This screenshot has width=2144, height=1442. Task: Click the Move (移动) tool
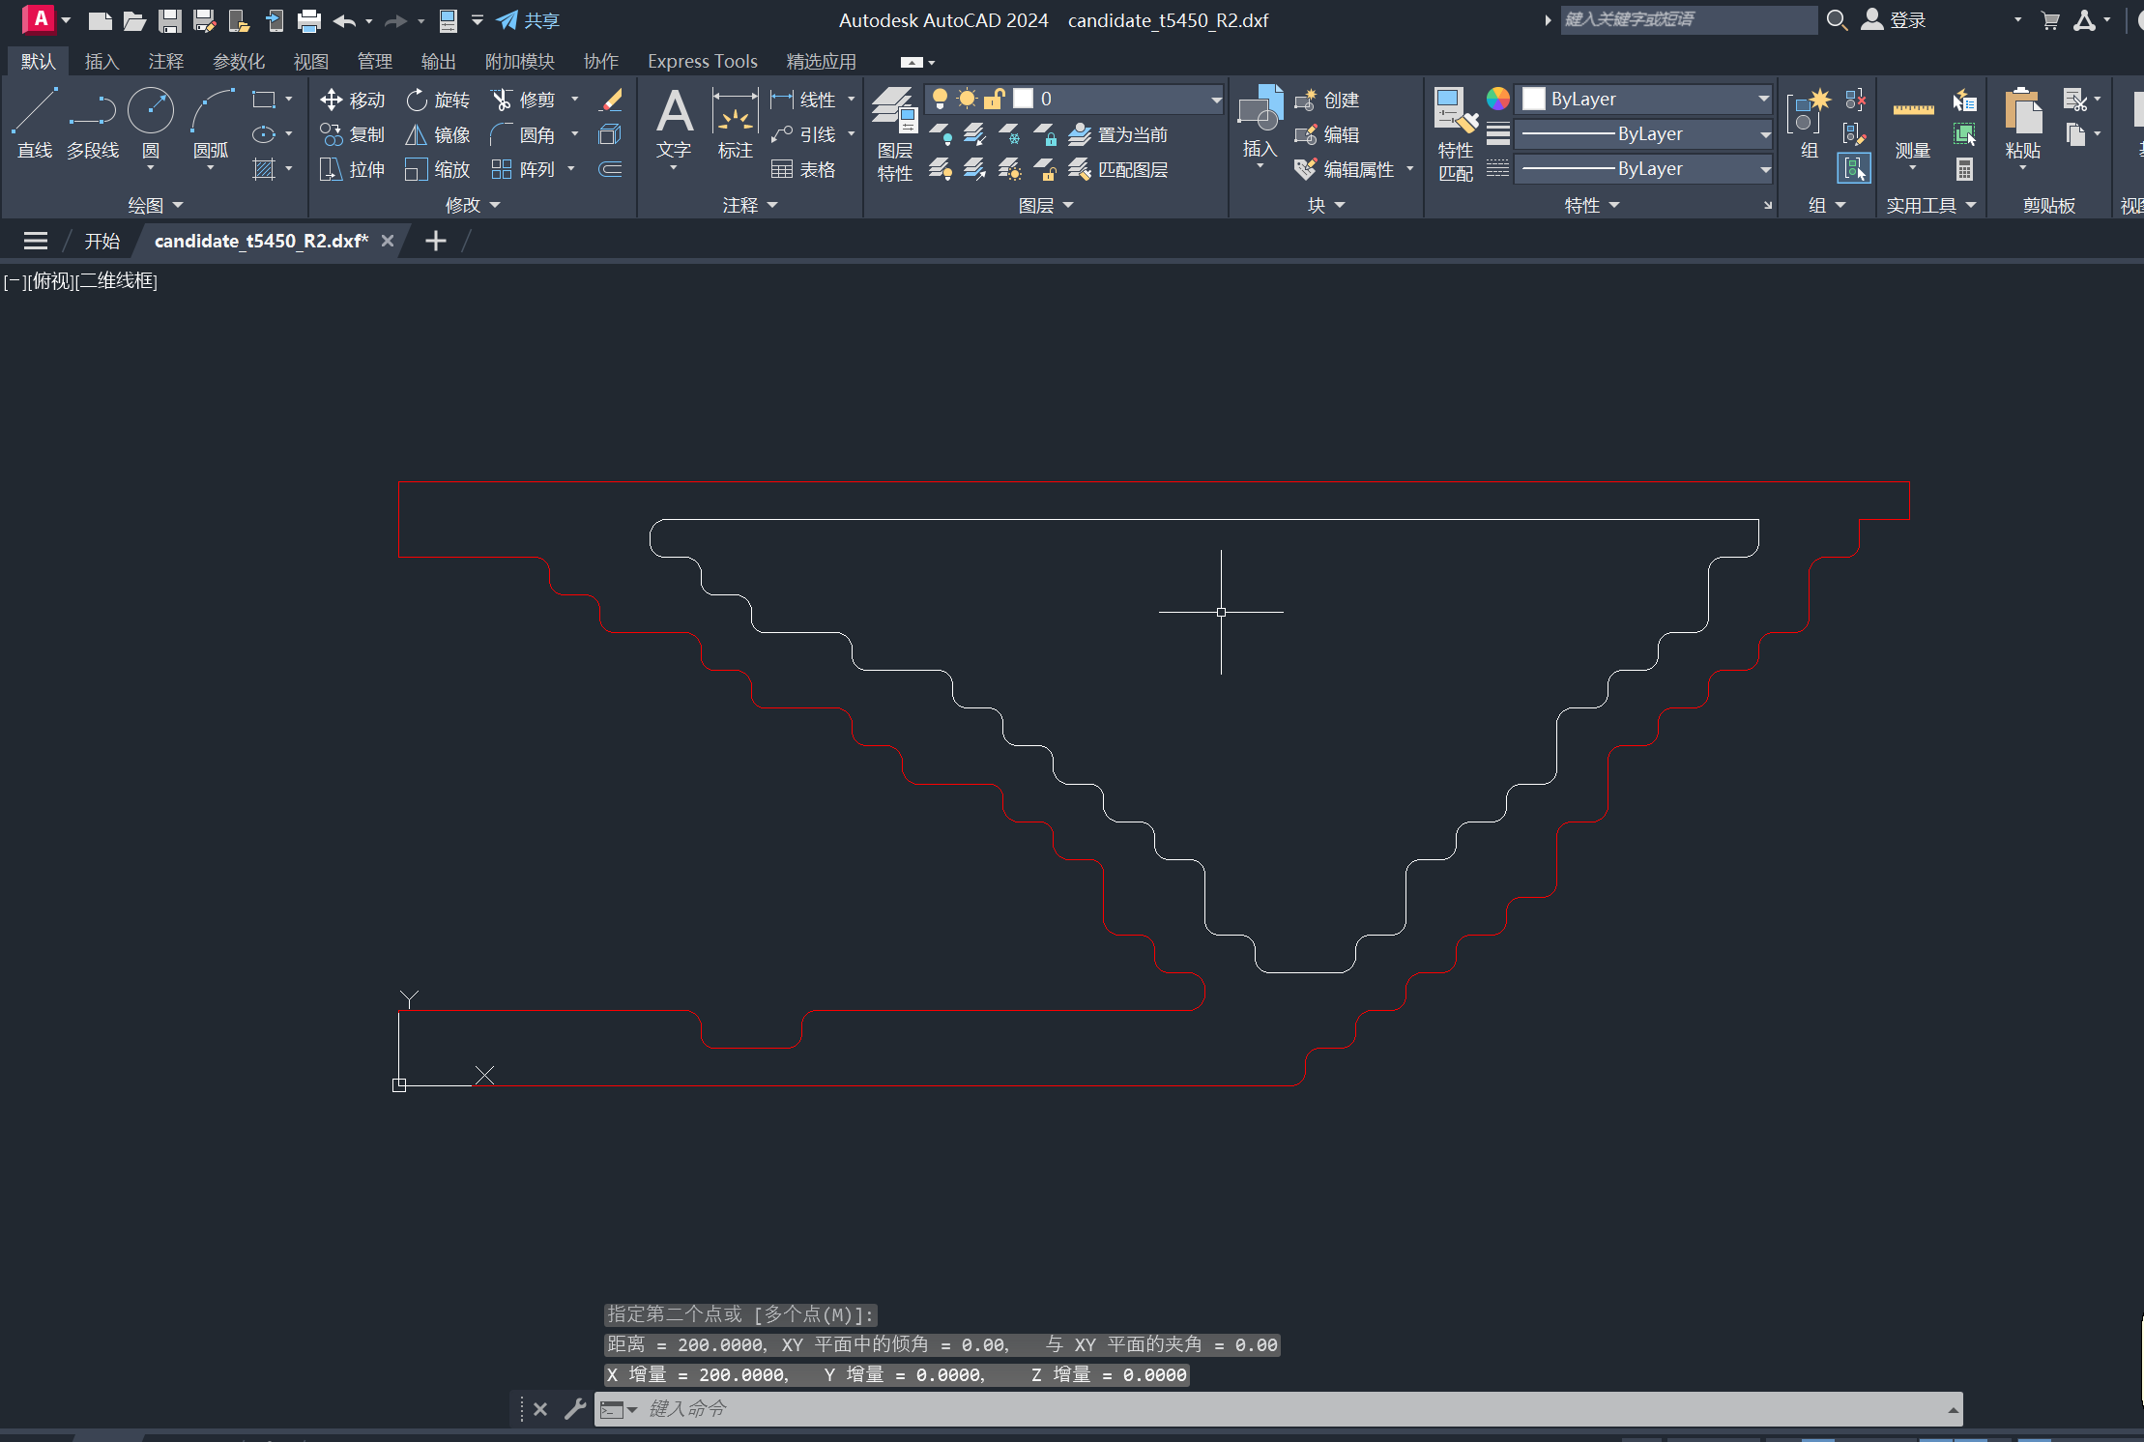353,100
